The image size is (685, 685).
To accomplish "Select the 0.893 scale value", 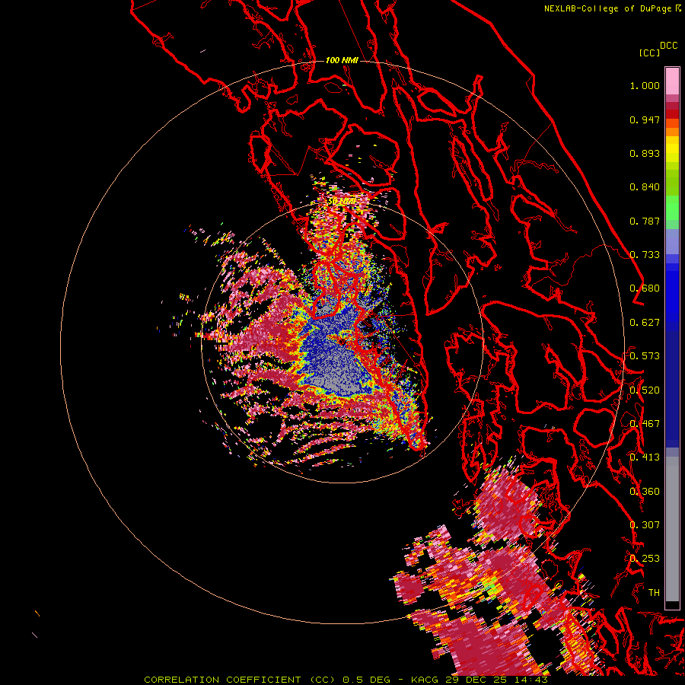I will (x=645, y=153).
